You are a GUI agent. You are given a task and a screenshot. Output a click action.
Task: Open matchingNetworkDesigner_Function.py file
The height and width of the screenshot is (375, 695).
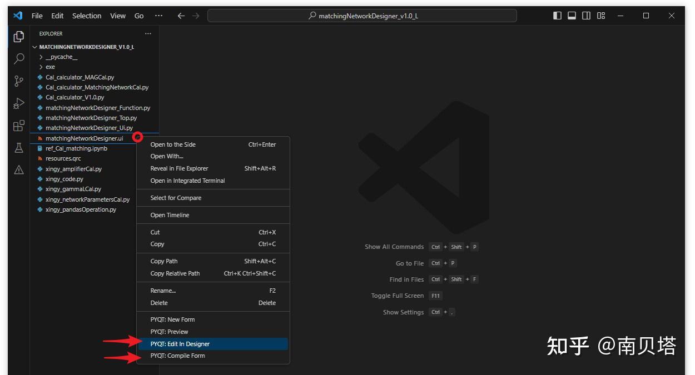pyautogui.click(x=95, y=108)
